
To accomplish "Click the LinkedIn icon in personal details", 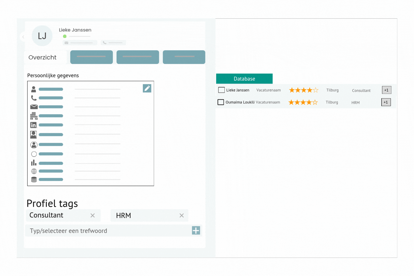I will [34, 125].
